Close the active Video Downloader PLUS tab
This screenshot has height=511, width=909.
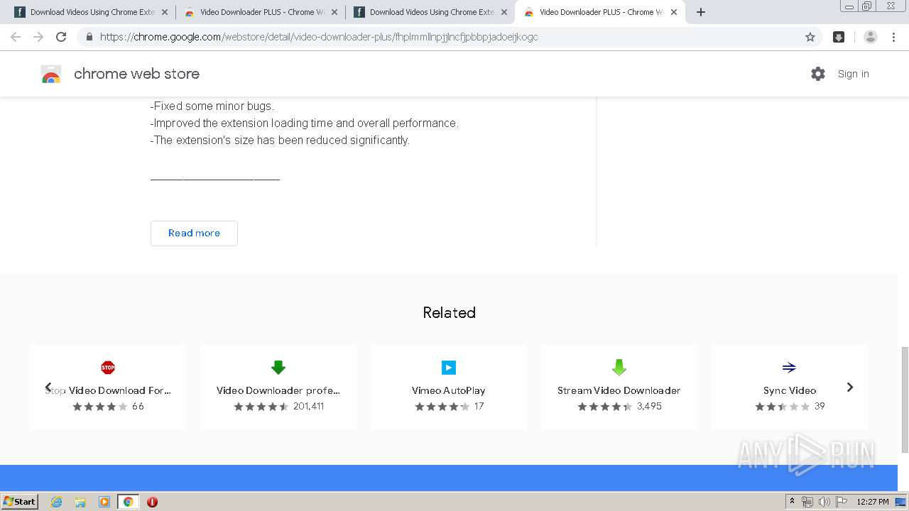coord(674,12)
